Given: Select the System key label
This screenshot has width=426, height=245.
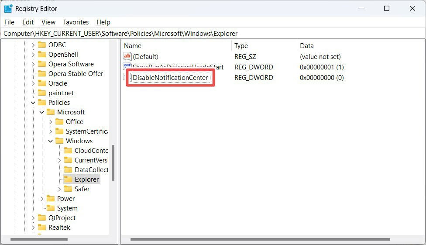Looking at the screenshot, I should (x=67, y=208).
